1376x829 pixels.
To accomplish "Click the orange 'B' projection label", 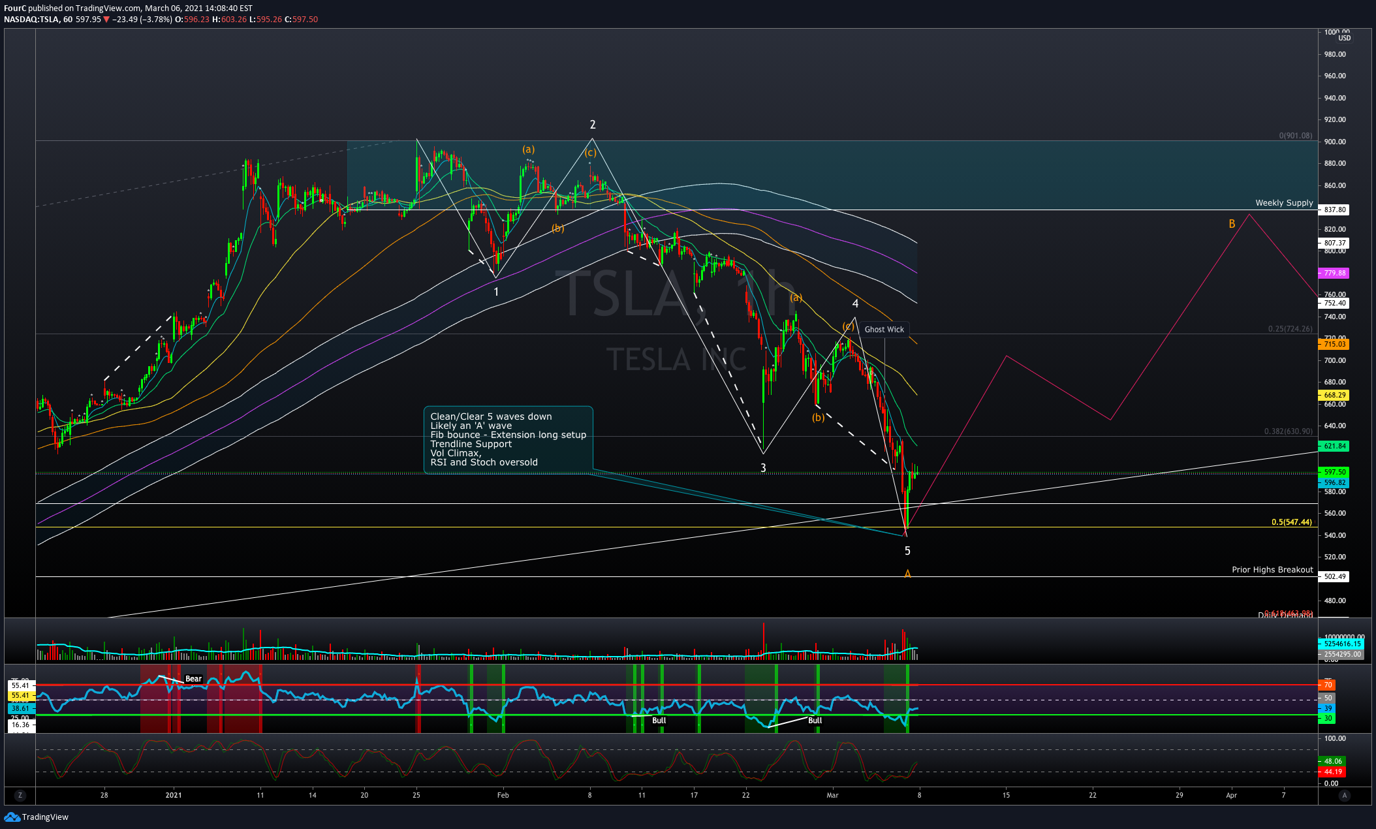I will [1232, 224].
